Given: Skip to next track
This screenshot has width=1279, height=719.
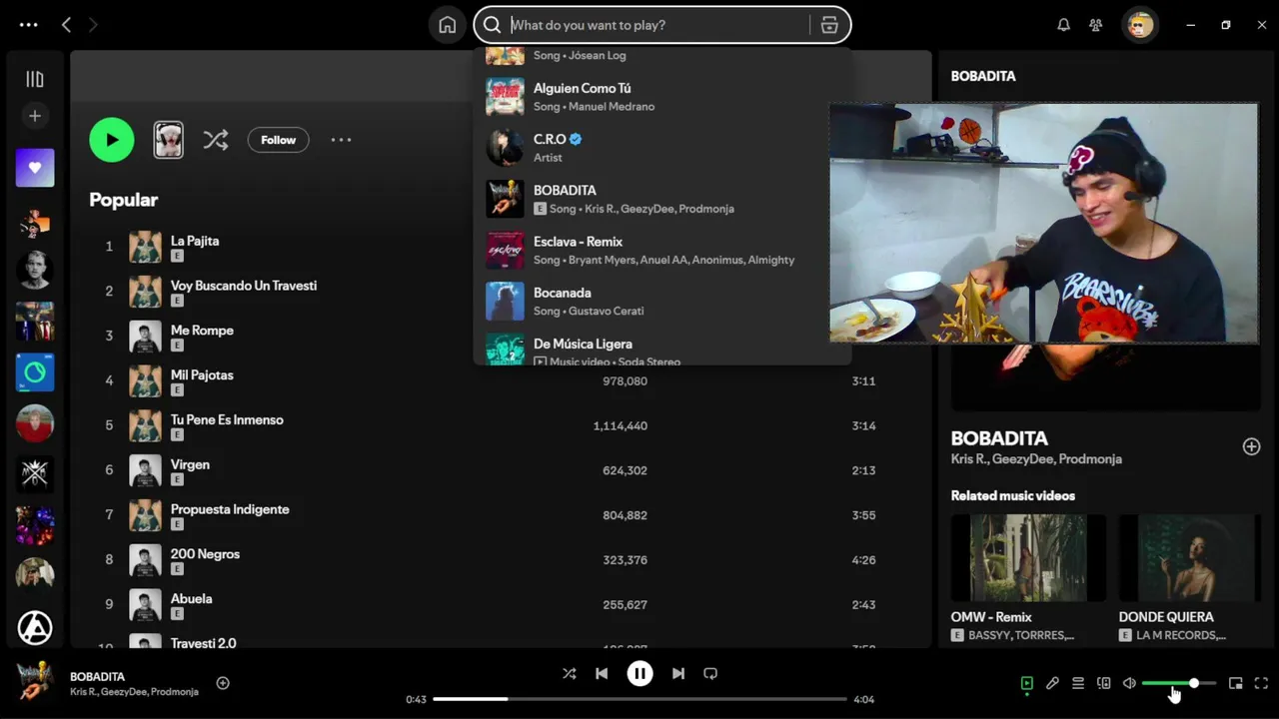Looking at the screenshot, I should [x=678, y=673].
